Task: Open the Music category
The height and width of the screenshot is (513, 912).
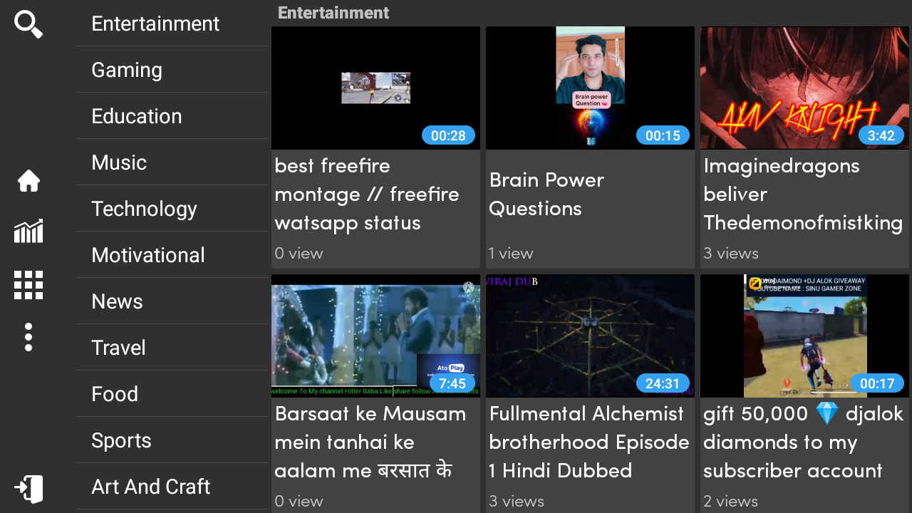Action: click(x=172, y=162)
